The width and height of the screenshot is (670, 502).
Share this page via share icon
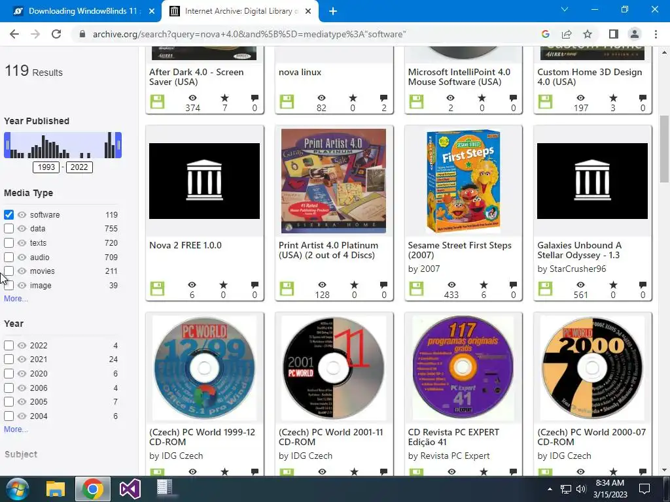pyautogui.click(x=567, y=34)
